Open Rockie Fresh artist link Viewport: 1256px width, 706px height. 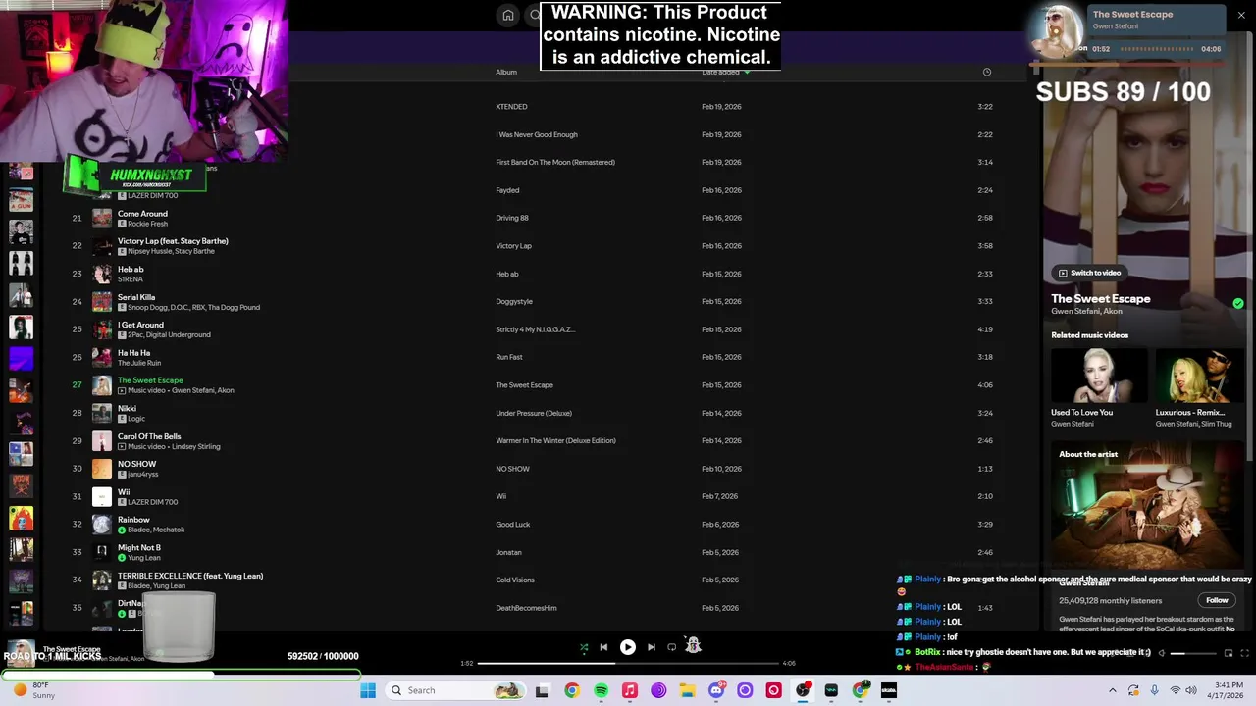(x=147, y=224)
